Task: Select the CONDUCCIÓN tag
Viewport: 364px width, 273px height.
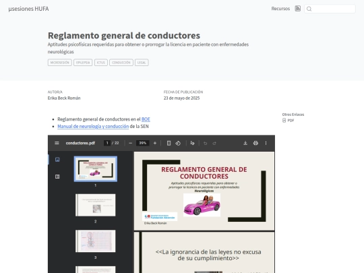Action: 121,63
